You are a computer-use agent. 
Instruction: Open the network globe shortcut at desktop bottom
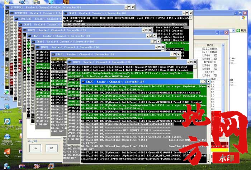[7, 166]
